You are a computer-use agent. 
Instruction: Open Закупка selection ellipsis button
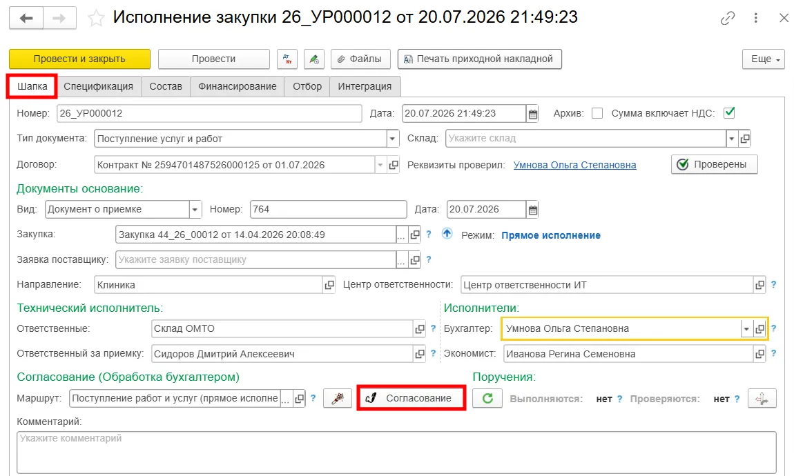coord(402,235)
